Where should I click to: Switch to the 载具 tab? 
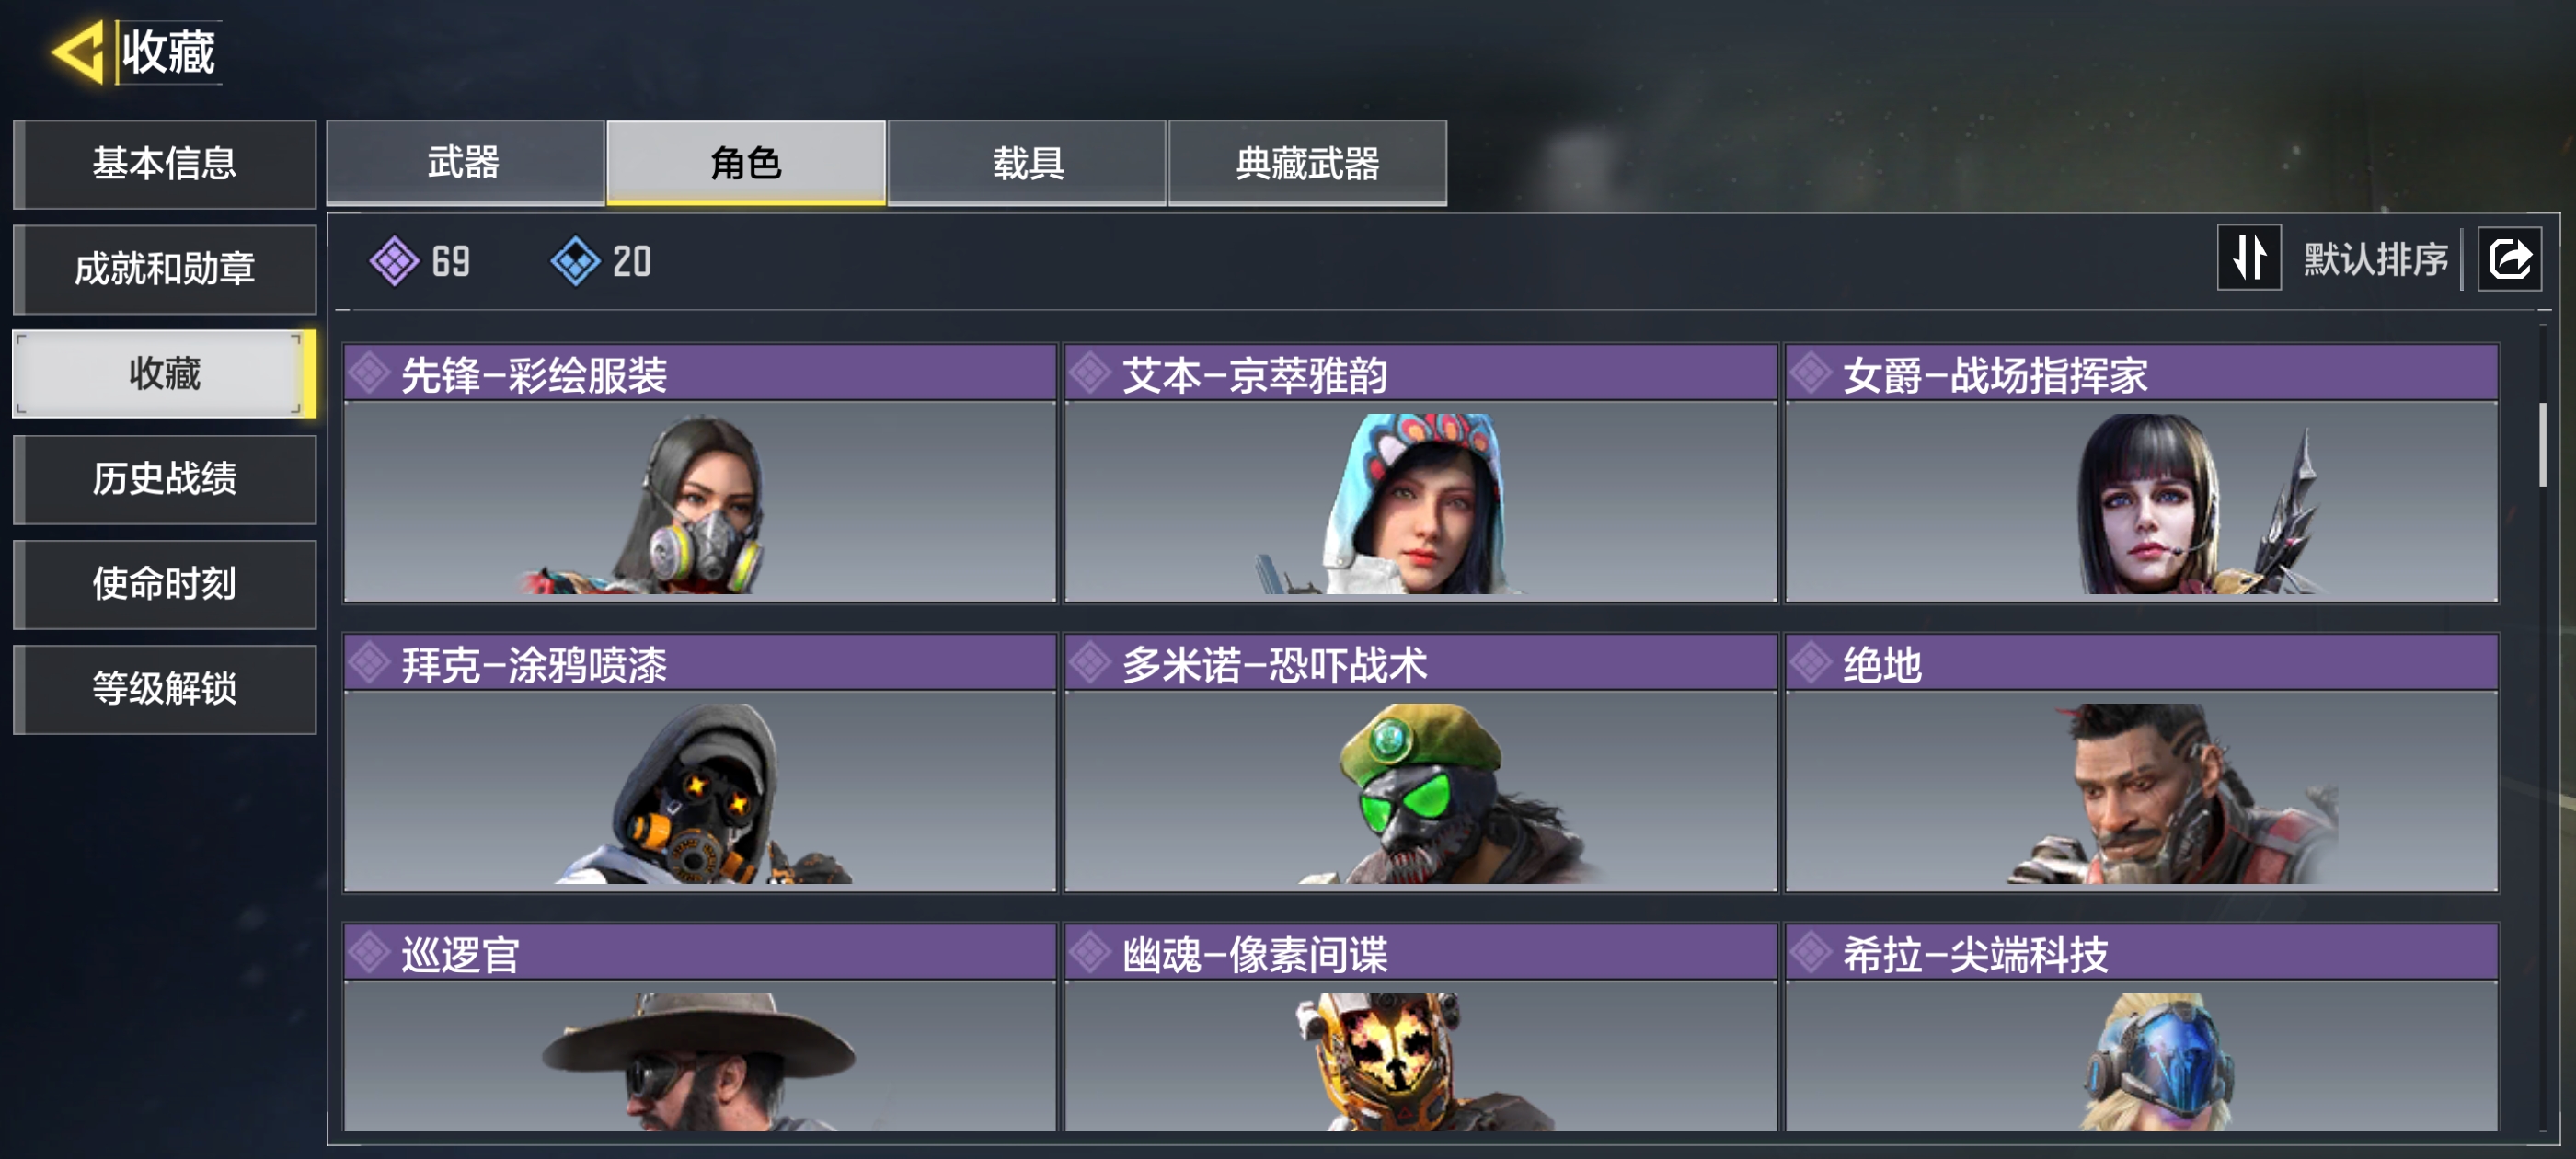(1027, 162)
